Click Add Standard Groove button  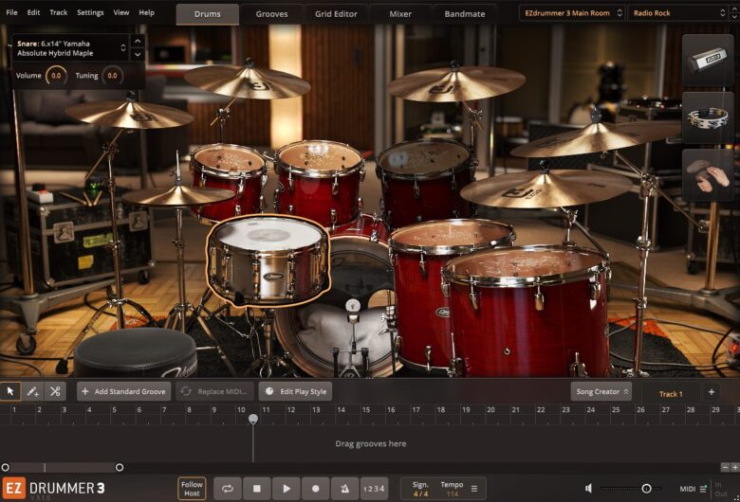[123, 392]
